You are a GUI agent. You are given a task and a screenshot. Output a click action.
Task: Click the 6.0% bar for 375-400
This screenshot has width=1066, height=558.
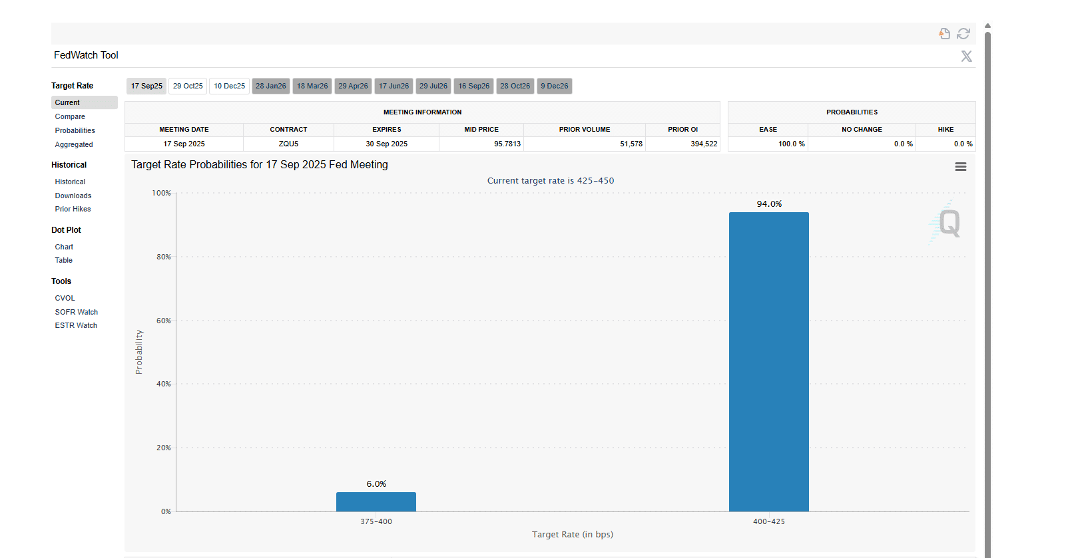[x=376, y=501]
